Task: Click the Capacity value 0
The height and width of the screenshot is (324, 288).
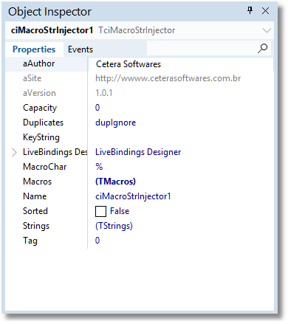Action: (x=97, y=108)
